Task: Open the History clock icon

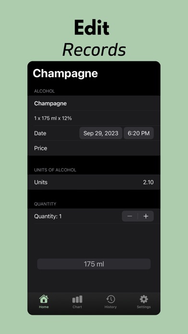Action: 110,299
